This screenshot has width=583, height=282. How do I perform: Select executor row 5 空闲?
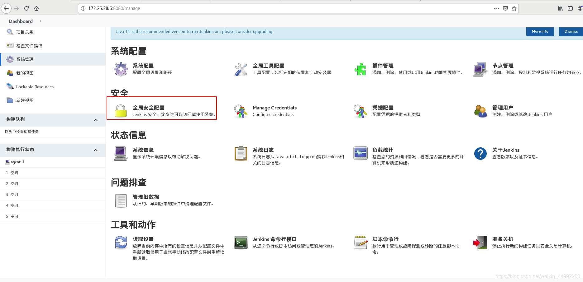coord(53,216)
